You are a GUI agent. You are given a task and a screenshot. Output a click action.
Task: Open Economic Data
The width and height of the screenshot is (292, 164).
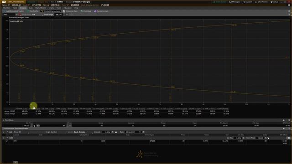tap(70, 11)
